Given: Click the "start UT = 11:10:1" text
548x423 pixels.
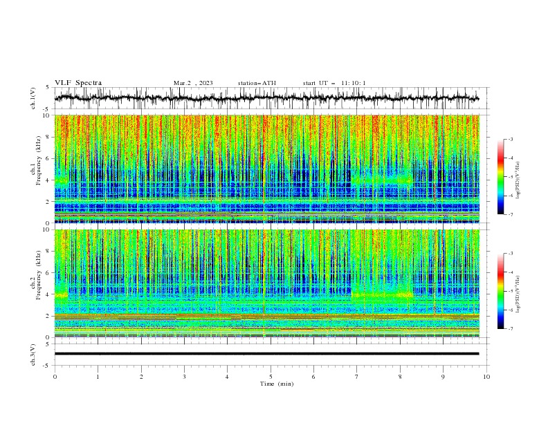Looking at the screenshot, I should tap(334, 83).
